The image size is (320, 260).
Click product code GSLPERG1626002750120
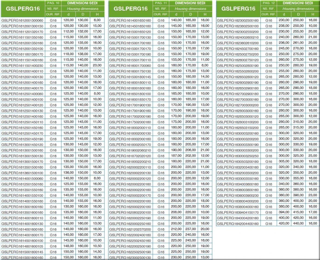(238, 60)
